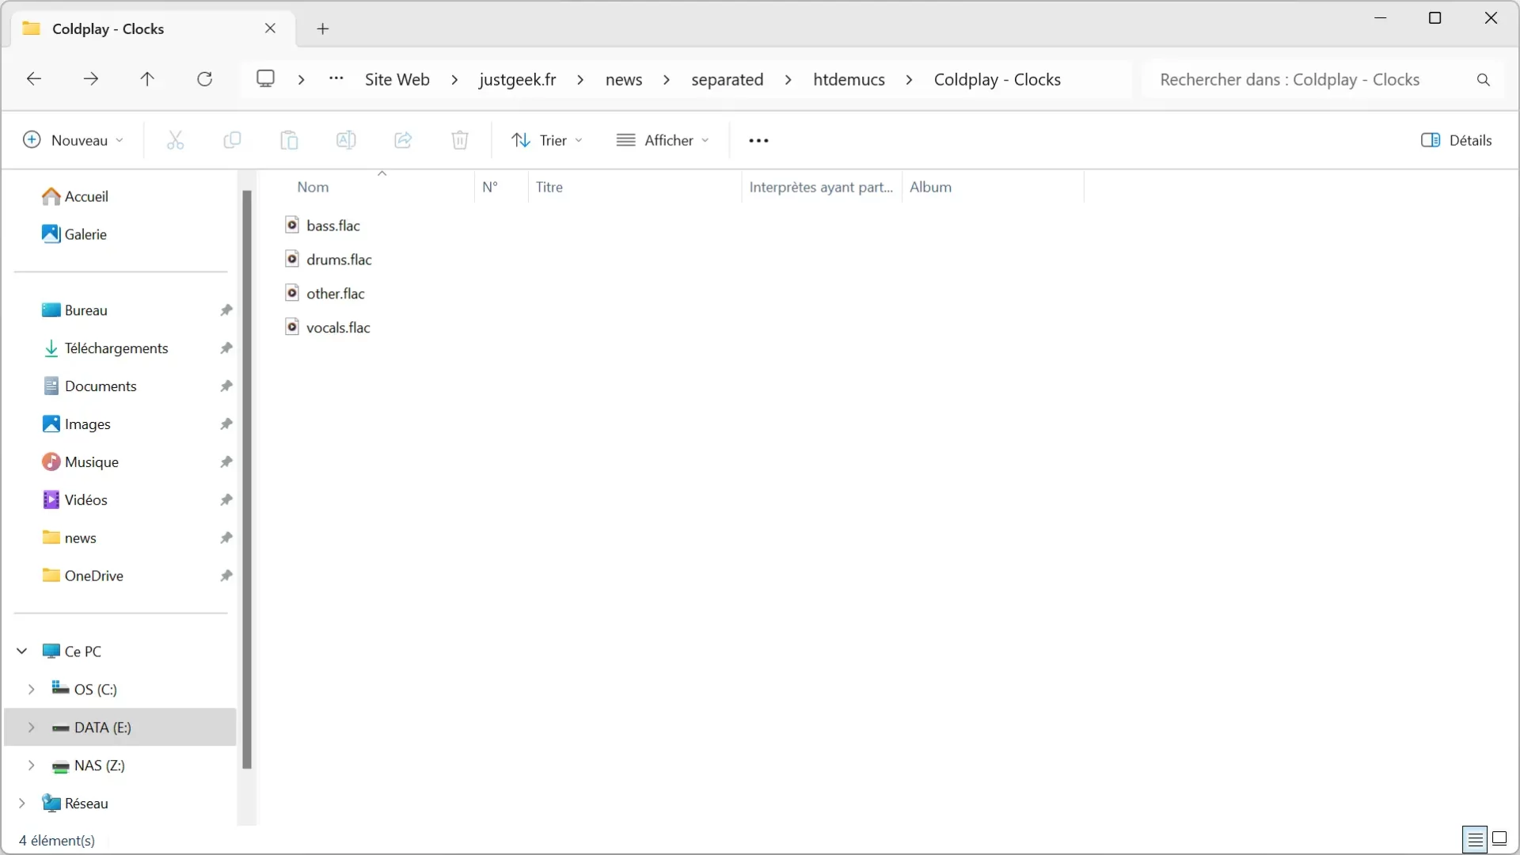Collapse the Ce PC tree node
The width and height of the screenshot is (1520, 855).
[22, 652]
